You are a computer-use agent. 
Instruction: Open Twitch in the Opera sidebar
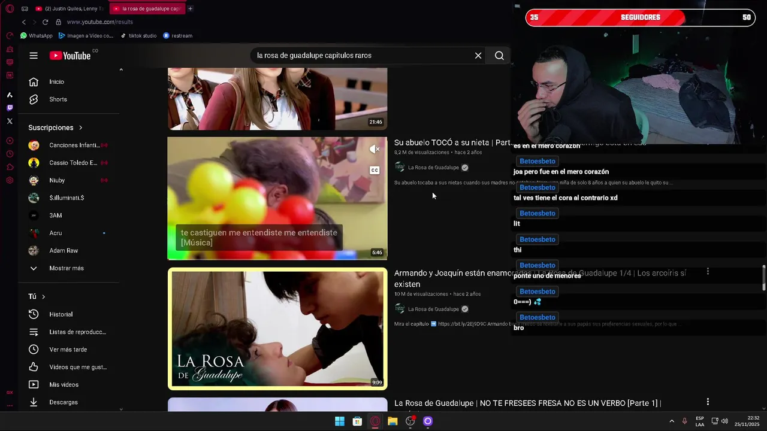tap(10, 108)
